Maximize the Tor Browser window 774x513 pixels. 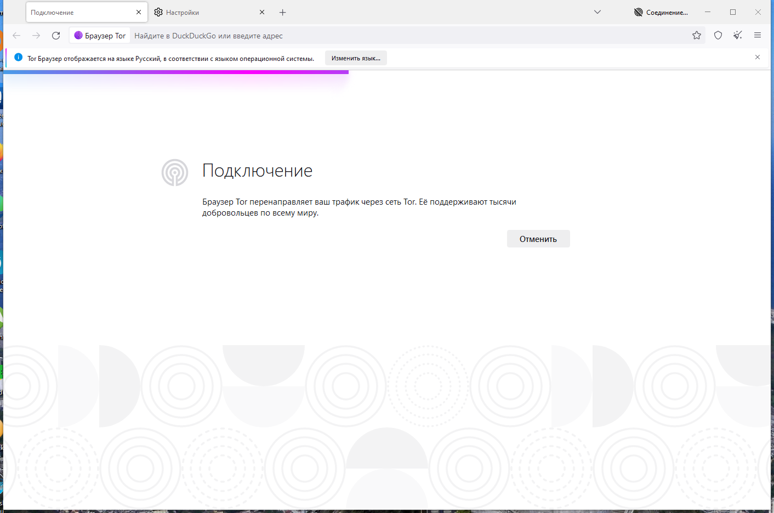pyautogui.click(x=733, y=12)
